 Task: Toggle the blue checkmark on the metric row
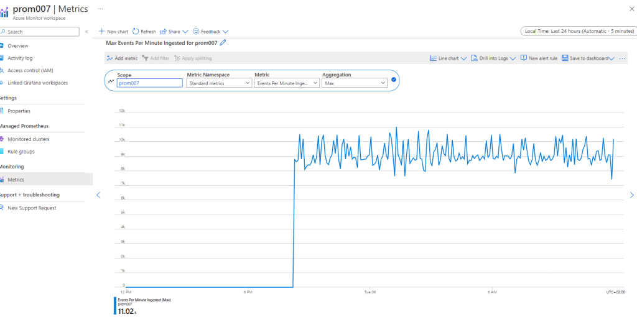tap(394, 80)
